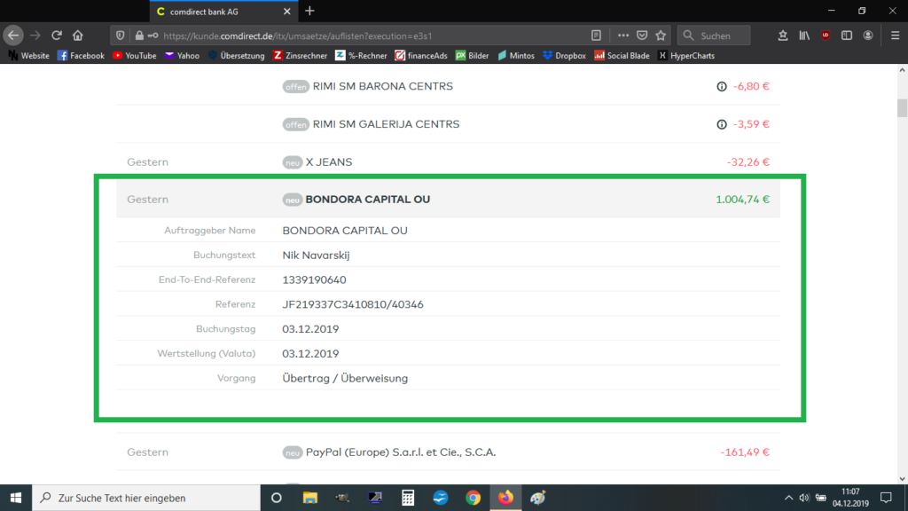Viewport: 908px width, 511px height.
Task: Open financeAds bookmark
Action: tap(421, 56)
